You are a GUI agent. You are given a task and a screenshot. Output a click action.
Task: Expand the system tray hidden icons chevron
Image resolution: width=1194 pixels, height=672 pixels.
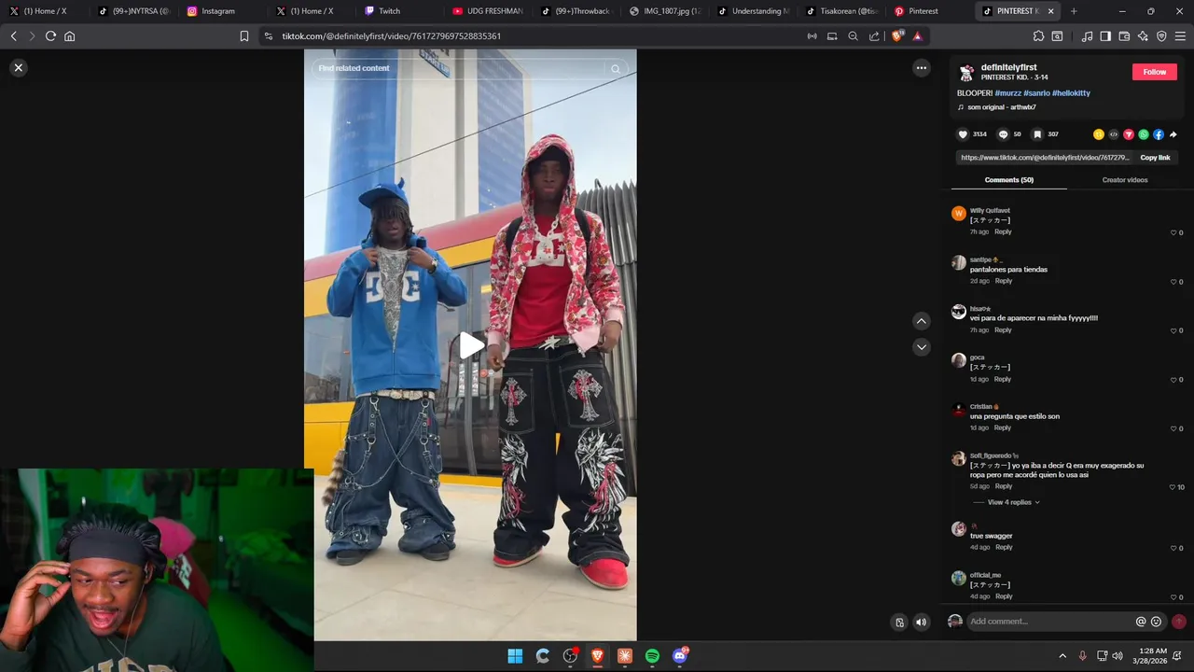click(1062, 656)
